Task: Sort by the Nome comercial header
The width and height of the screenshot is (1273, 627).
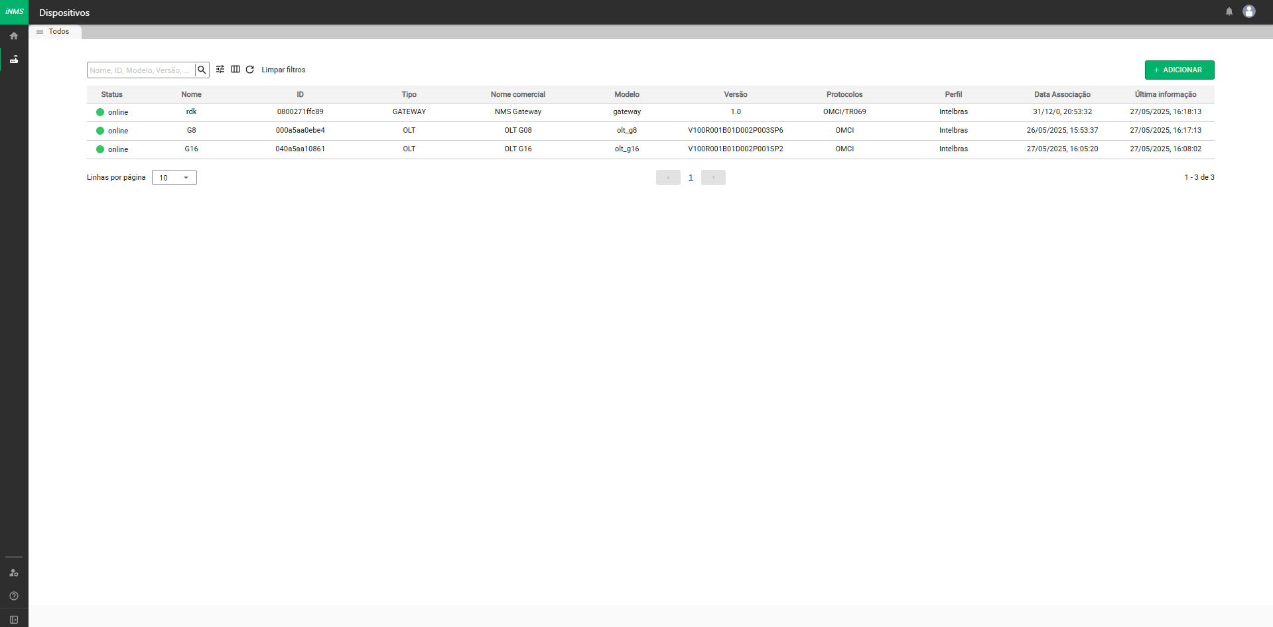Action: [x=518, y=94]
